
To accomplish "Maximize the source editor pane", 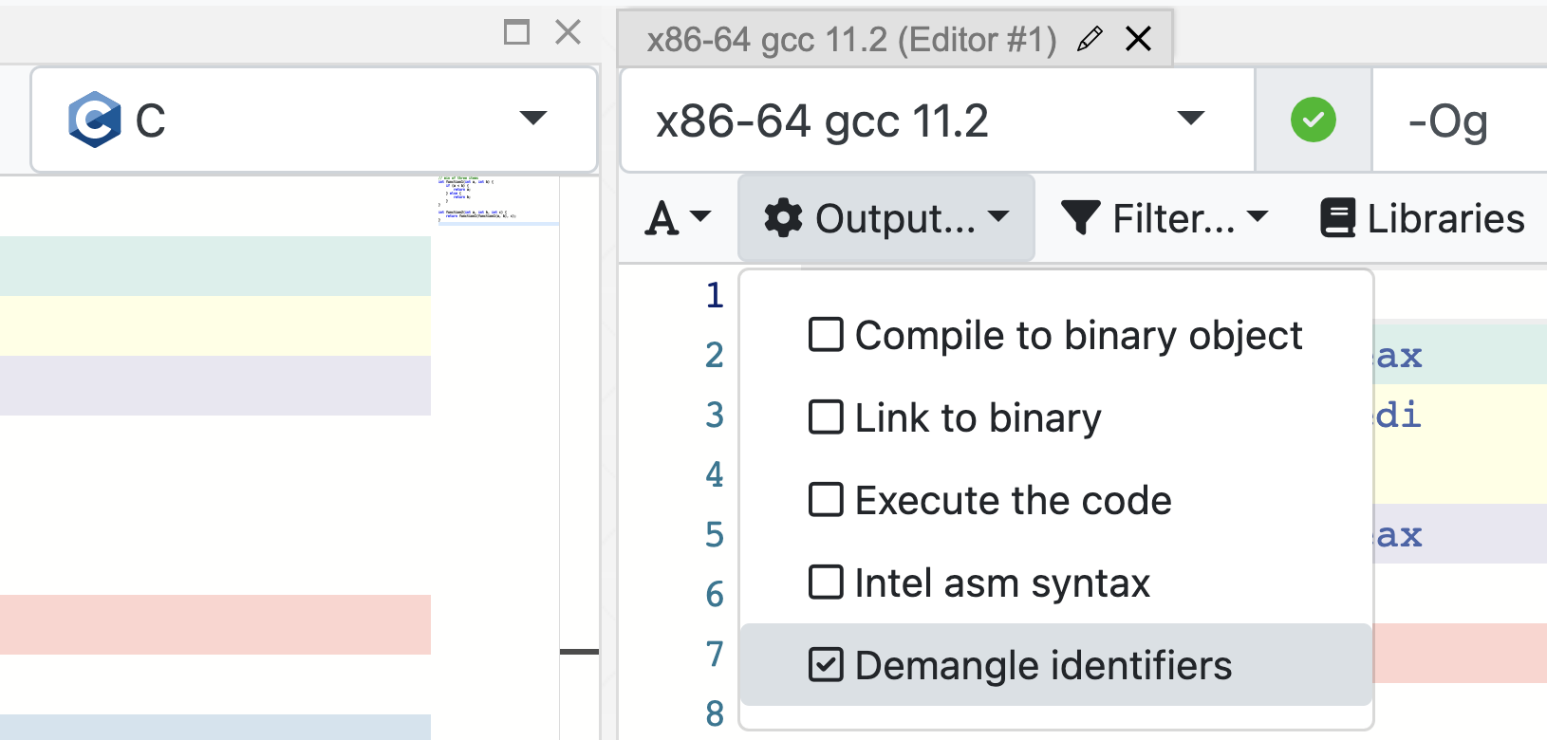I will 516,32.
